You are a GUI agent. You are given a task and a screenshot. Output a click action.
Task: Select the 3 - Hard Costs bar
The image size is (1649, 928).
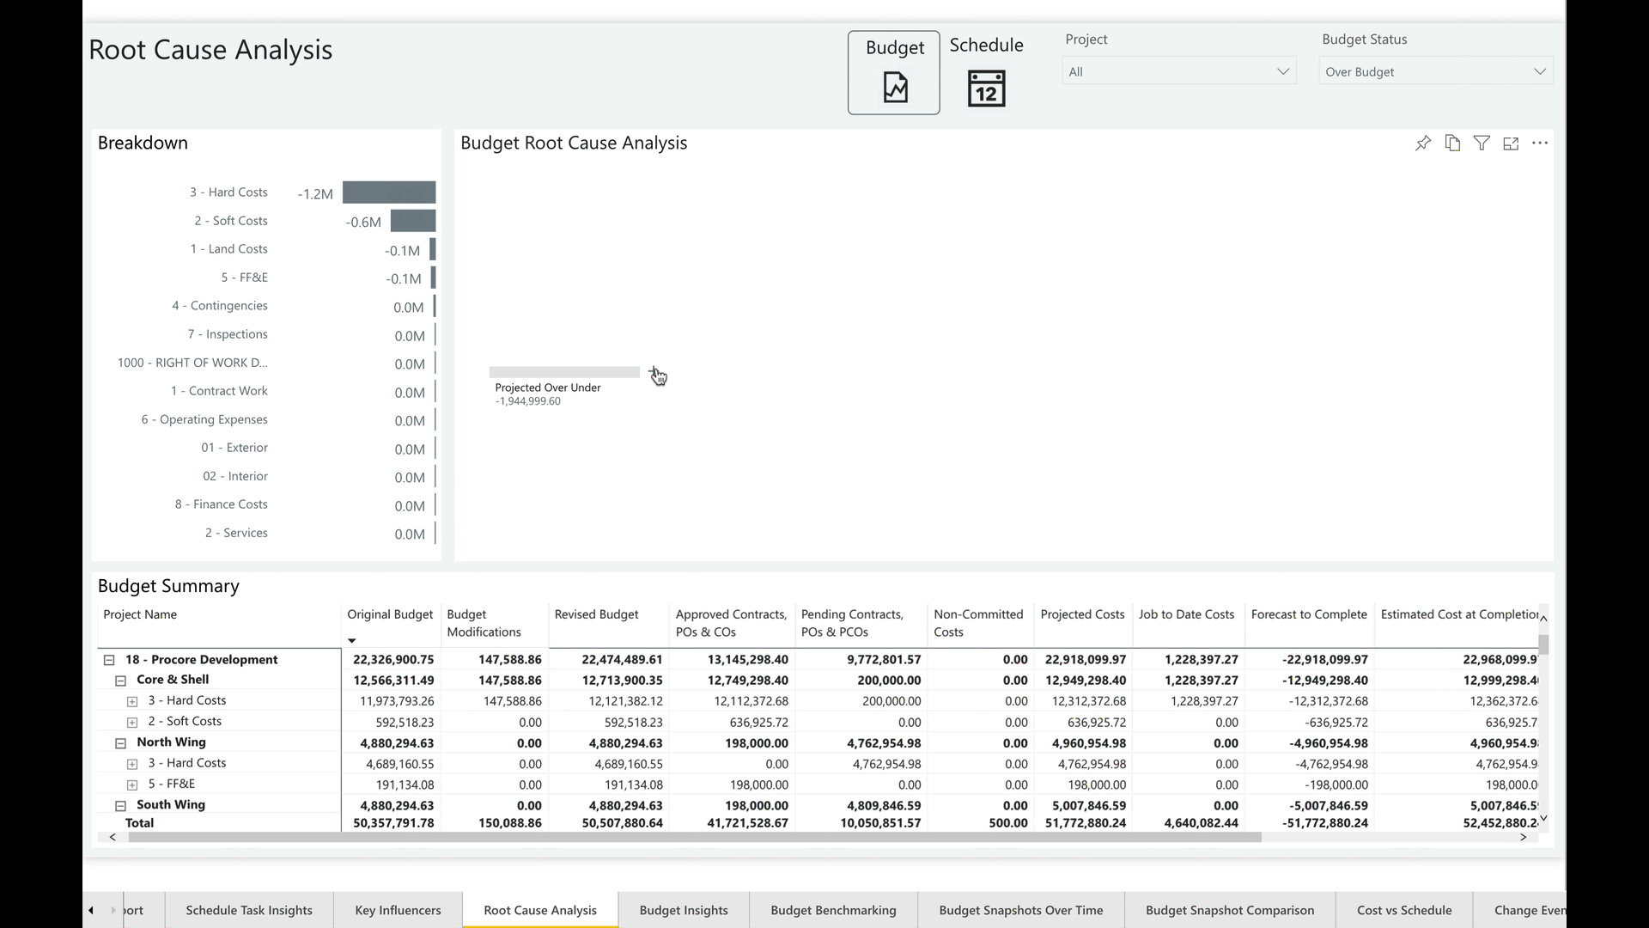tap(389, 192)
